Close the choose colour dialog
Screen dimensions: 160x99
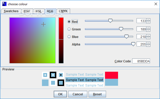click(x=156, y=4)
